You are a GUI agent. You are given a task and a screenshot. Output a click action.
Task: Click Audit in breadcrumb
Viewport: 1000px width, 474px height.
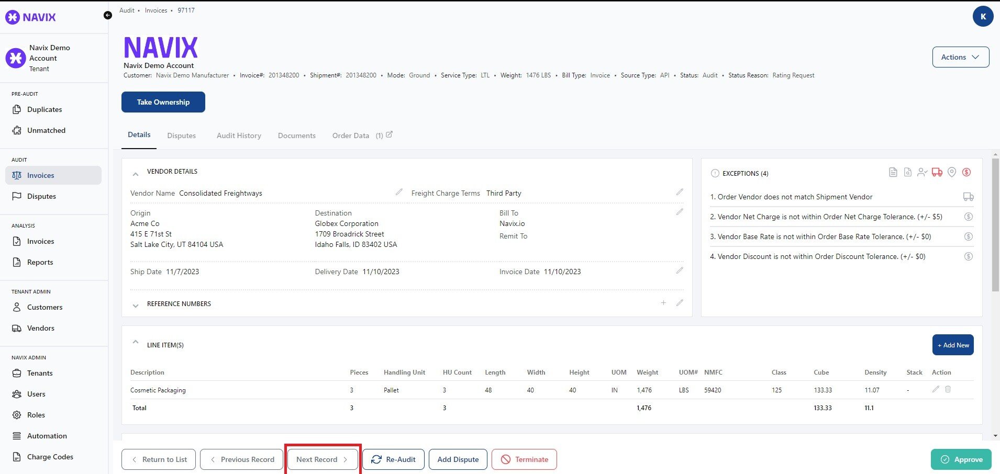pyautogui.click(x=127, y=10)
